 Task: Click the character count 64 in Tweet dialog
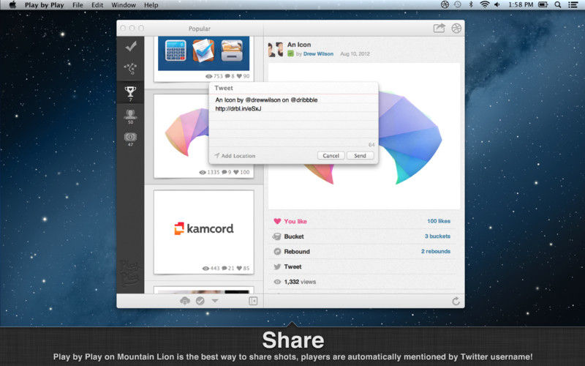click(371, 144)
